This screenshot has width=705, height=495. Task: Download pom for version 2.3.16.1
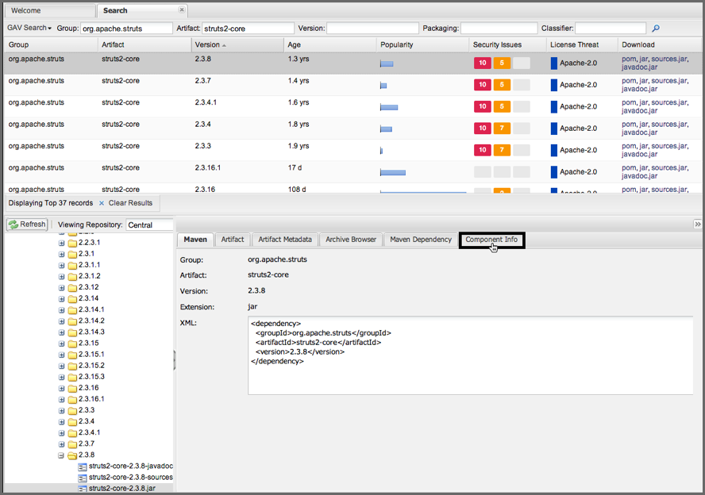(x=629, y=168)
